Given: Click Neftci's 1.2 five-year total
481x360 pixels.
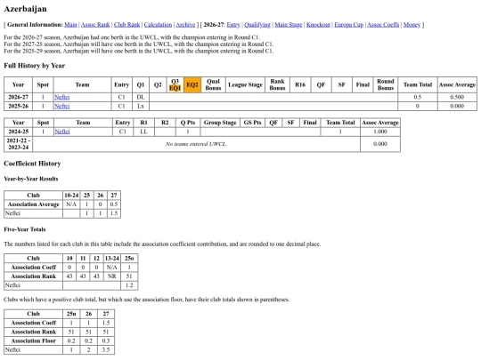Looking at the screenshot, I should (129, 285).
